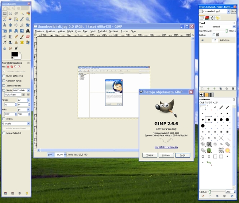Choose the intersect selection mode icon
This screenshot has width=239, height=203.
tap(19, 67)
